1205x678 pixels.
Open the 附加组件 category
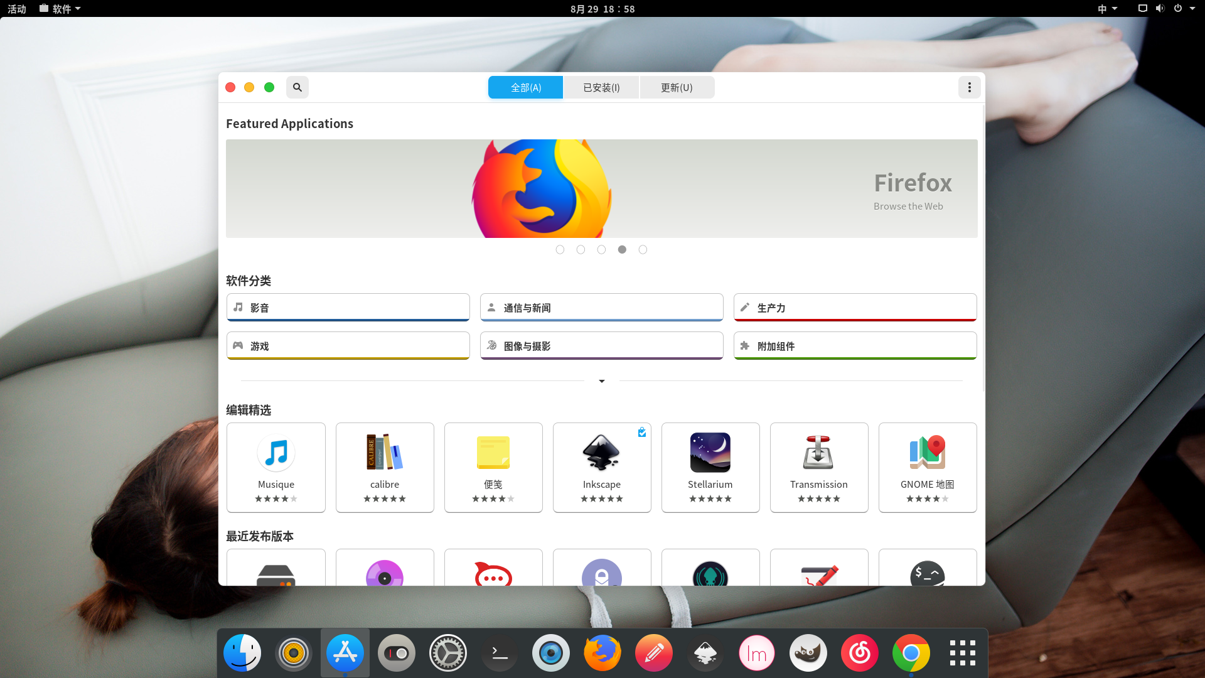[855, 346]
